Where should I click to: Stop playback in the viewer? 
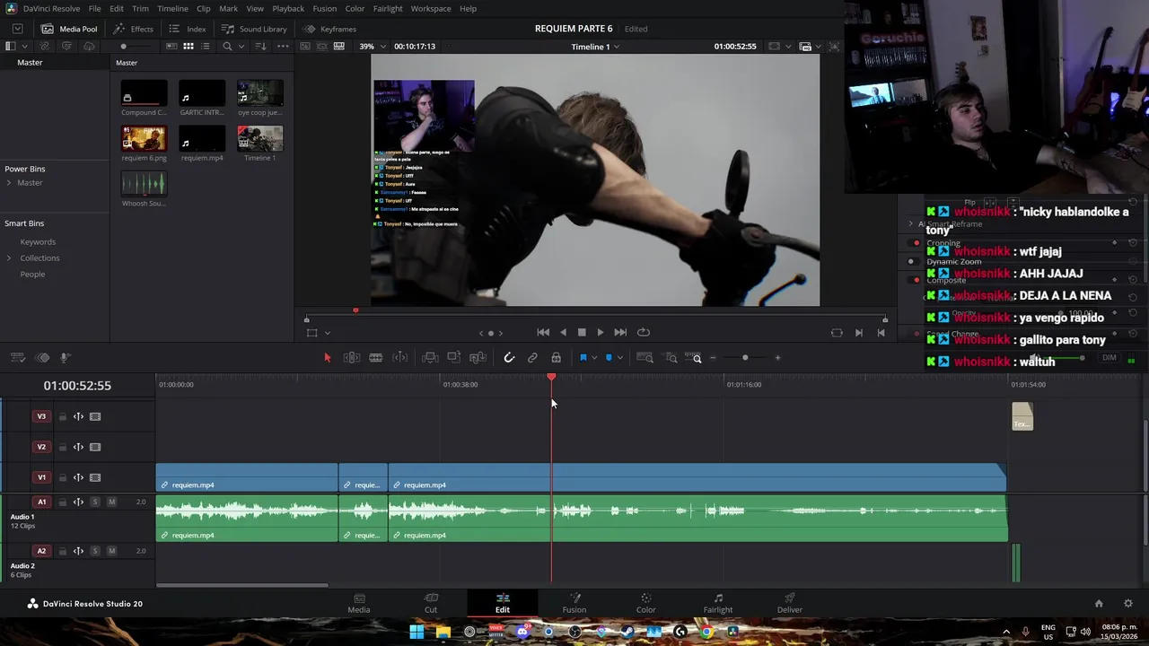click(582, 332)
